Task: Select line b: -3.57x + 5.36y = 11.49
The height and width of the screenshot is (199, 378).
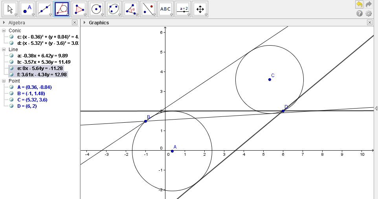Action: pyautogui.click(x=44, y=62)
